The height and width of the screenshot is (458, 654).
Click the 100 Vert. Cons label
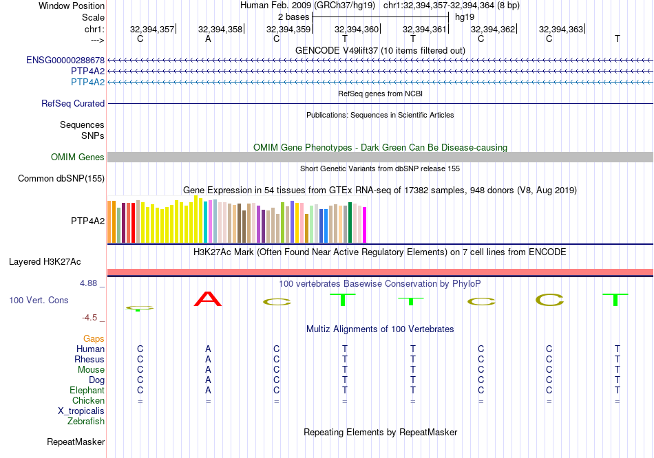tap(39, 300)
